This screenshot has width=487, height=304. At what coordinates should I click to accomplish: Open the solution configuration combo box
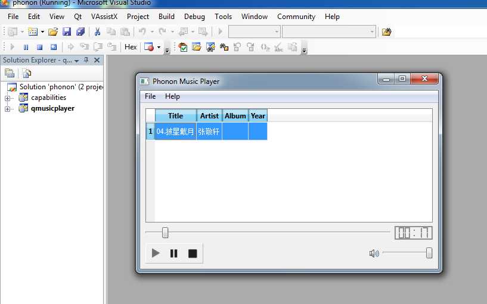coord(254,32)
